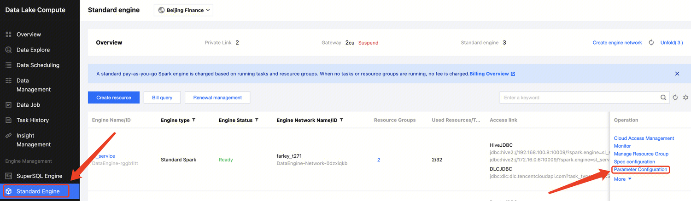This screenshot has height=201, width=691.
Task: Expand the More operations dropdown
Action: [x=622, y=179]
